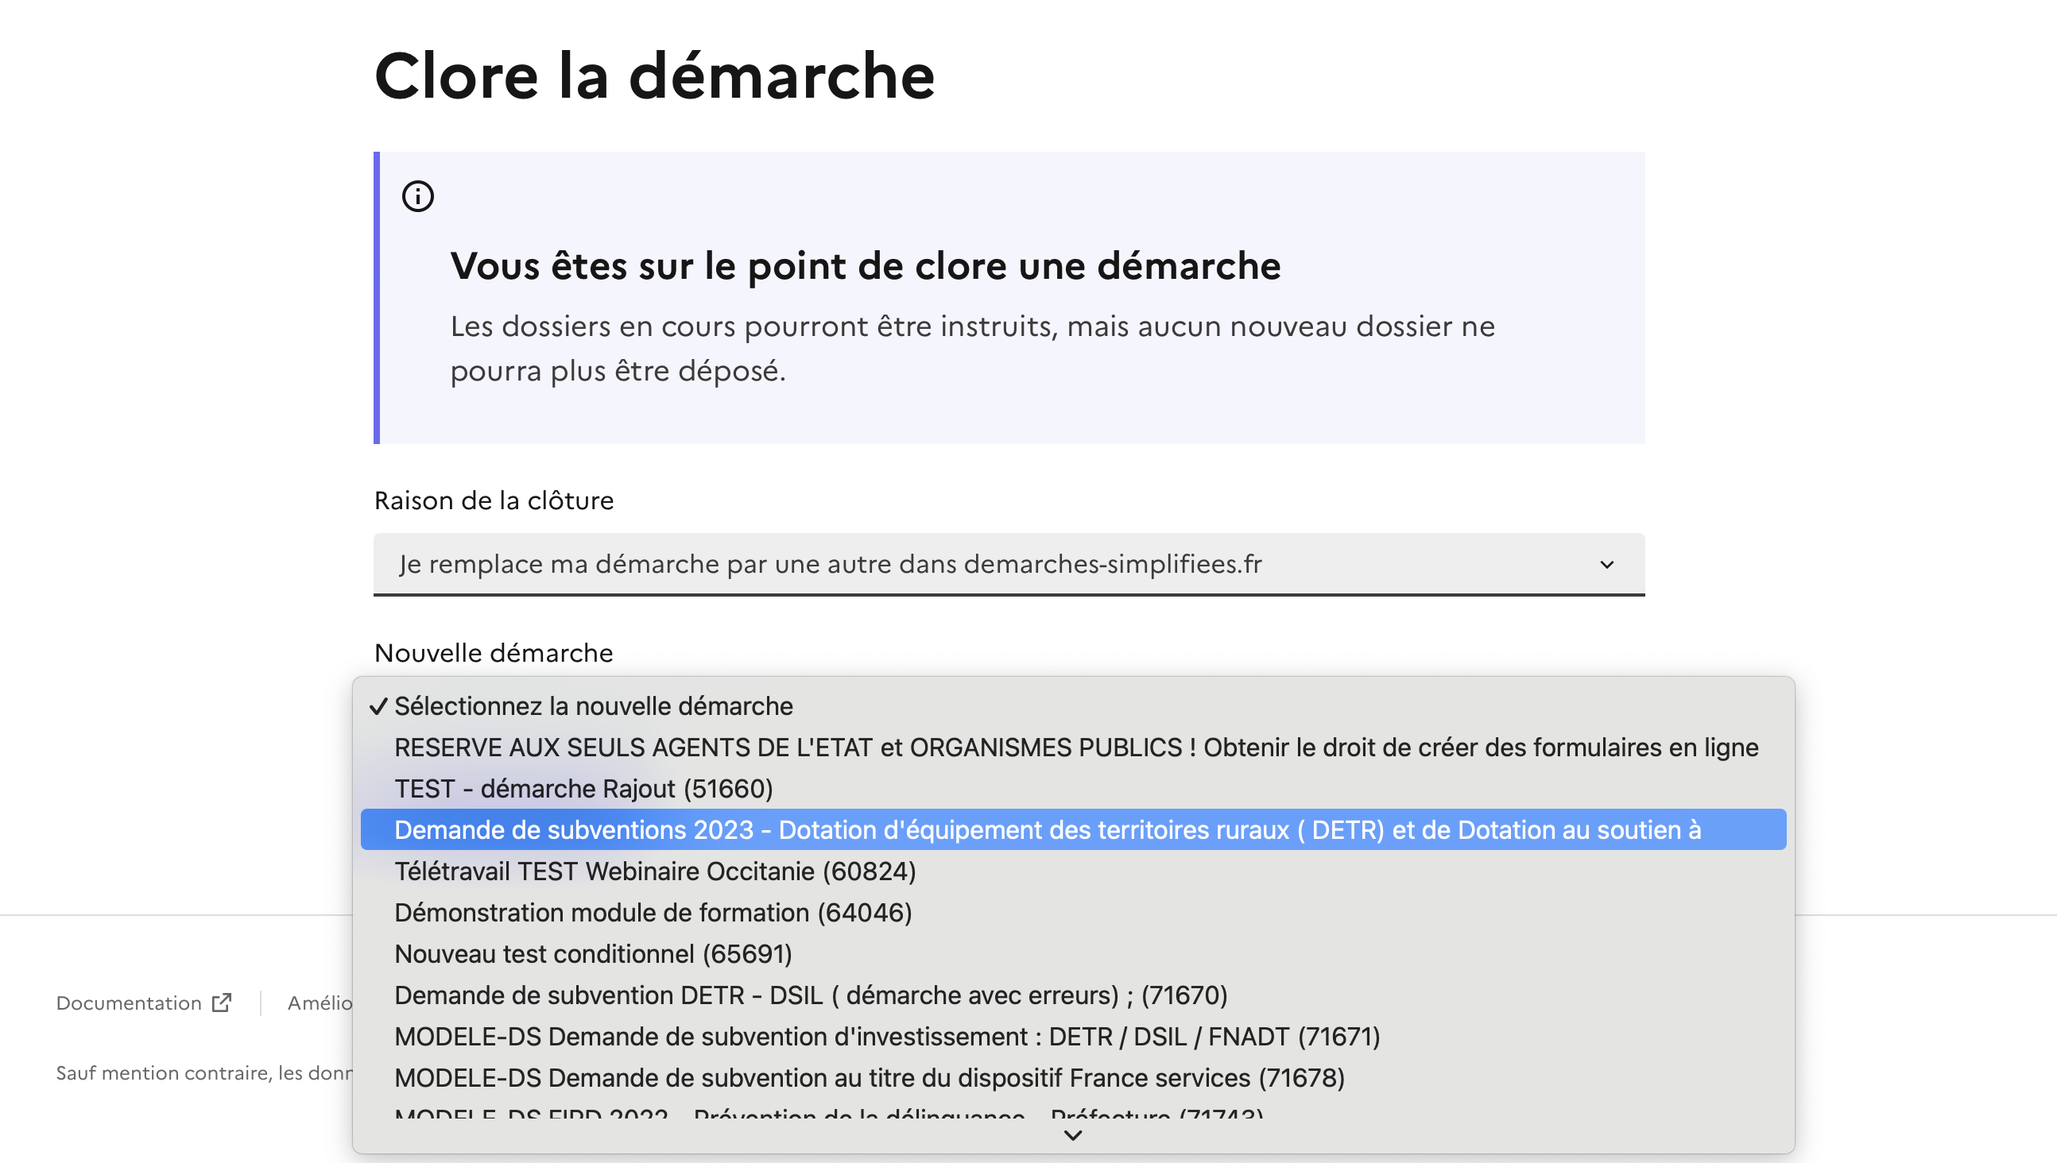Image resolution: width=2057 pixels, height=1163 pixels.
Task: Select TEST - démarche Rajout (51660)
Action: tap(583, 789)
